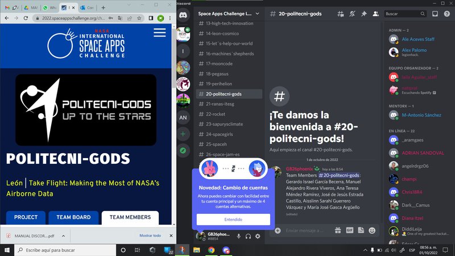Open the Discord inbox icon
Image resolution: width=455 pixels, height=256 pixels.
click(x=435, y=14)
